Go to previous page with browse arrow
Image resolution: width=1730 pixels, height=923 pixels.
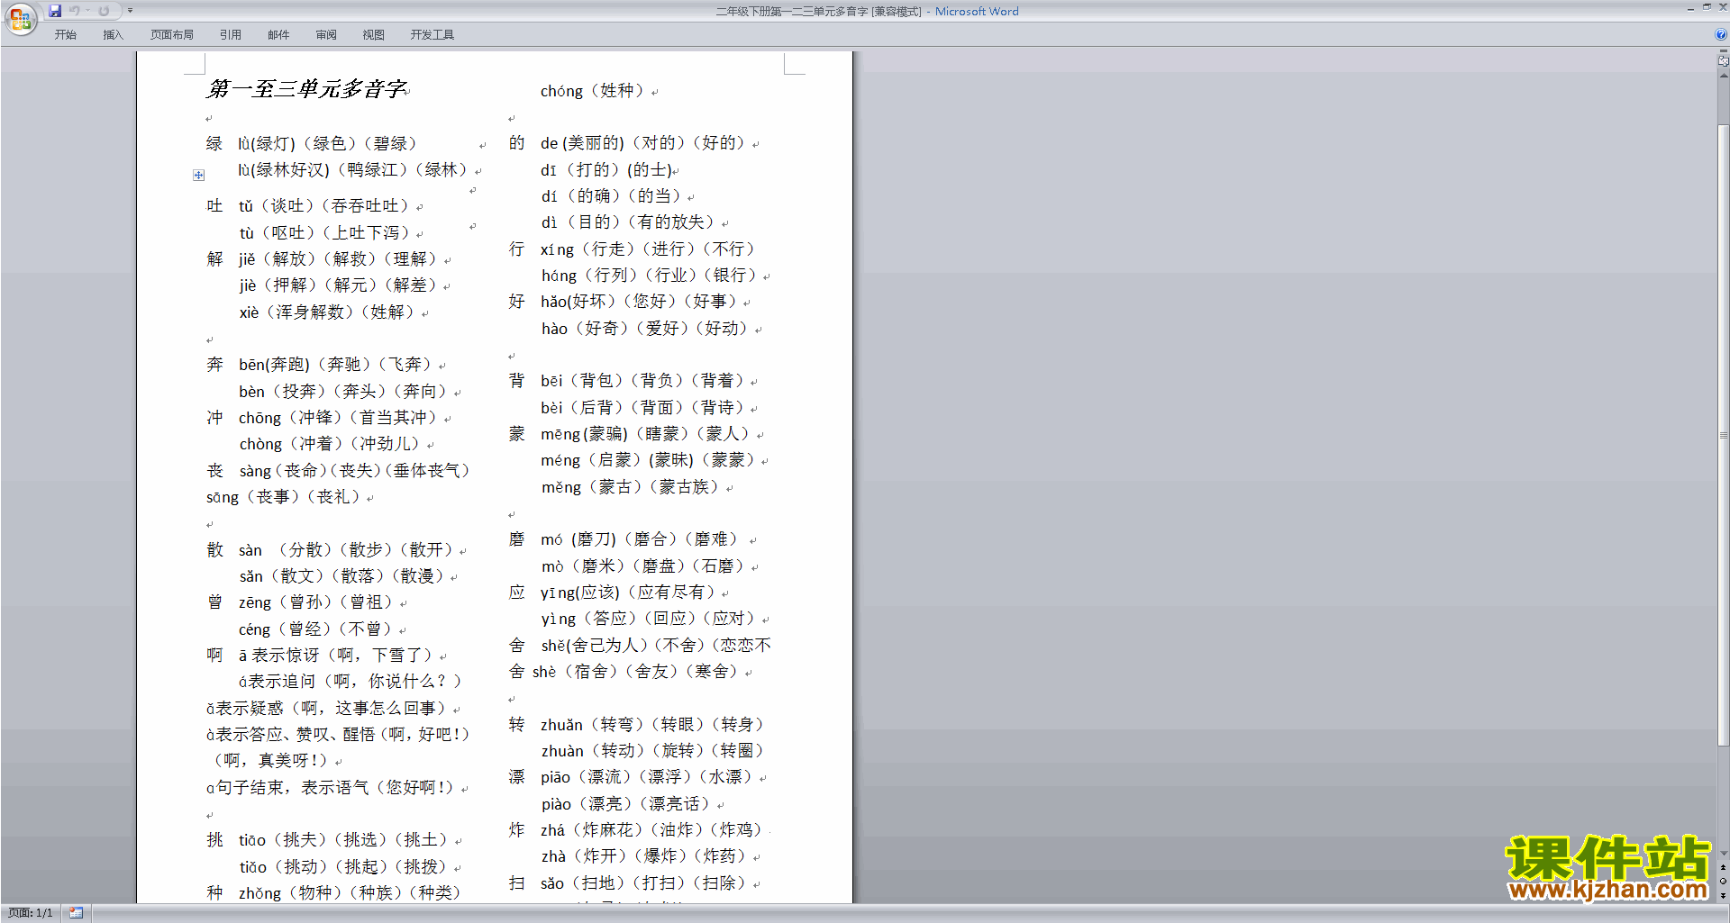pos(1723,868)
